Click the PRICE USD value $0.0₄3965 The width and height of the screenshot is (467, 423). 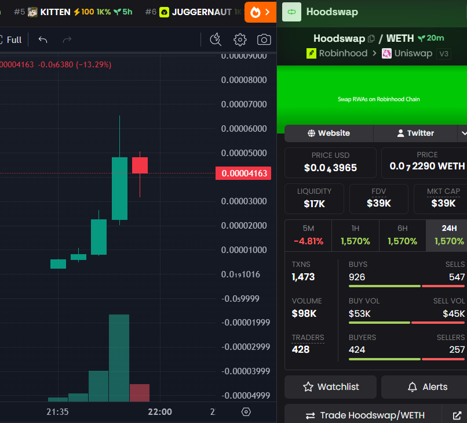pos(330,168)
